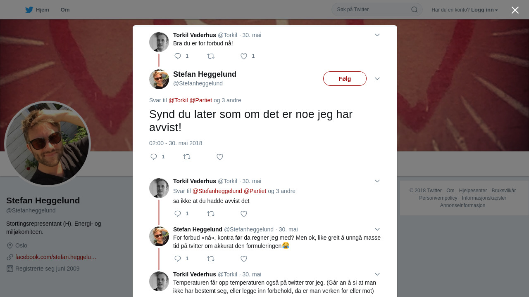529x297 pixels.
Task: Open the @Partiet mention link in main tweet
Action: tap(201, 100)
